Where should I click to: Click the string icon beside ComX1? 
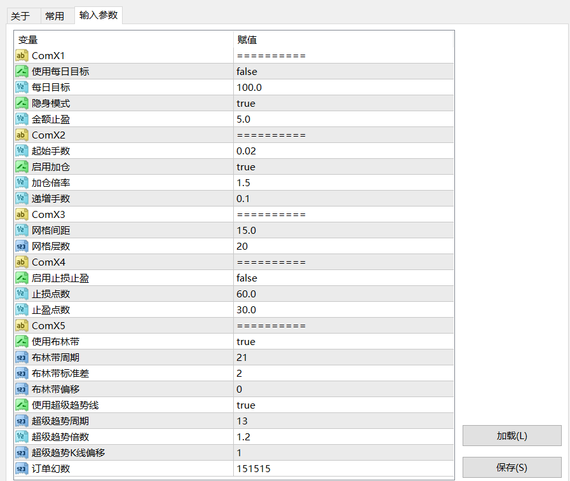tap(22, 56)
